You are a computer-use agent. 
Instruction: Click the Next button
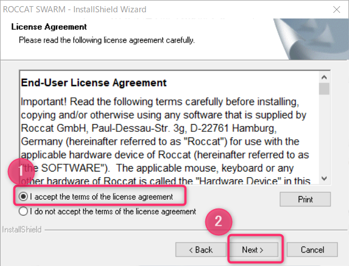pyautogui.click(x=253, y=250)
